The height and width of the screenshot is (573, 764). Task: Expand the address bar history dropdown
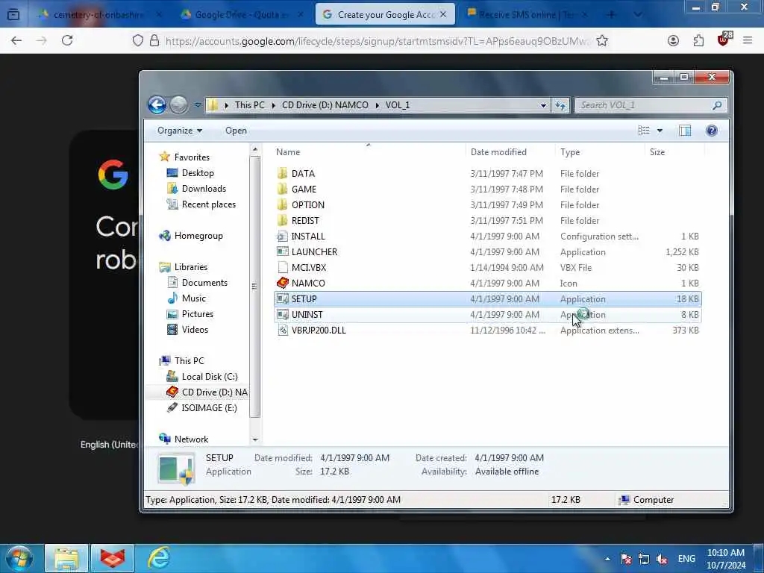pos(543,105)
